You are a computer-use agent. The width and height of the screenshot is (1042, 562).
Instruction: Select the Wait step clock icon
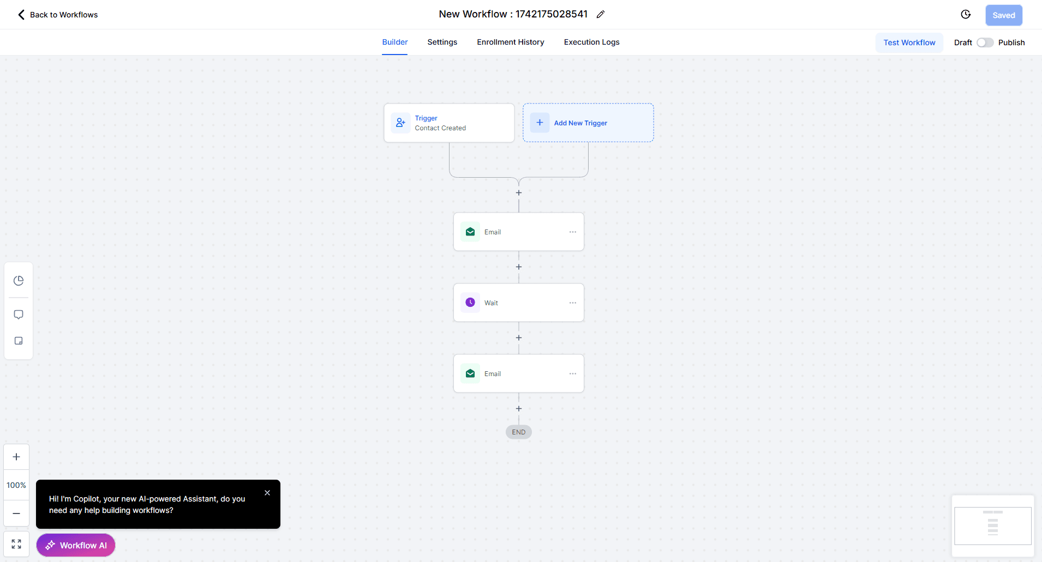pos(470,303)
